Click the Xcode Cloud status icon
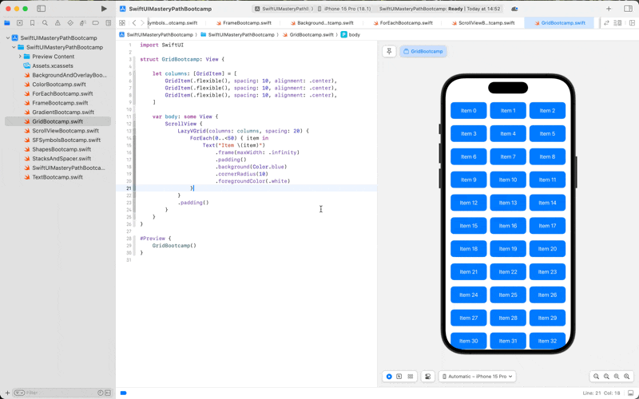Image resolution: width=639 pixels, height=399 pixels. tap(514, 9)
